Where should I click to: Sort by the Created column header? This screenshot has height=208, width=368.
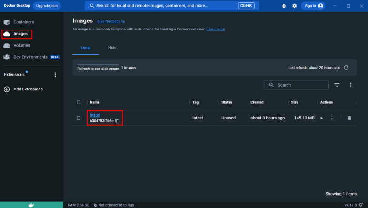(x=257, y=102)
